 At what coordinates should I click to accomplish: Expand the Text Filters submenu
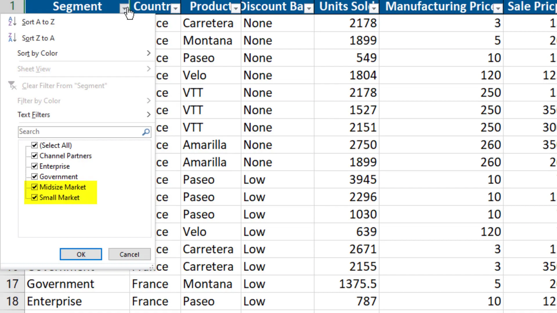(x=83, y=115)
